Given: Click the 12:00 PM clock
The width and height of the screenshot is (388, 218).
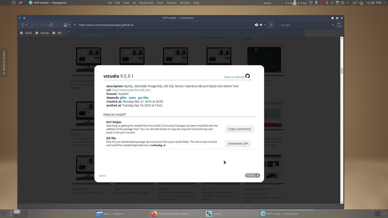Looking at the screenshot, I should coord(374,3).
